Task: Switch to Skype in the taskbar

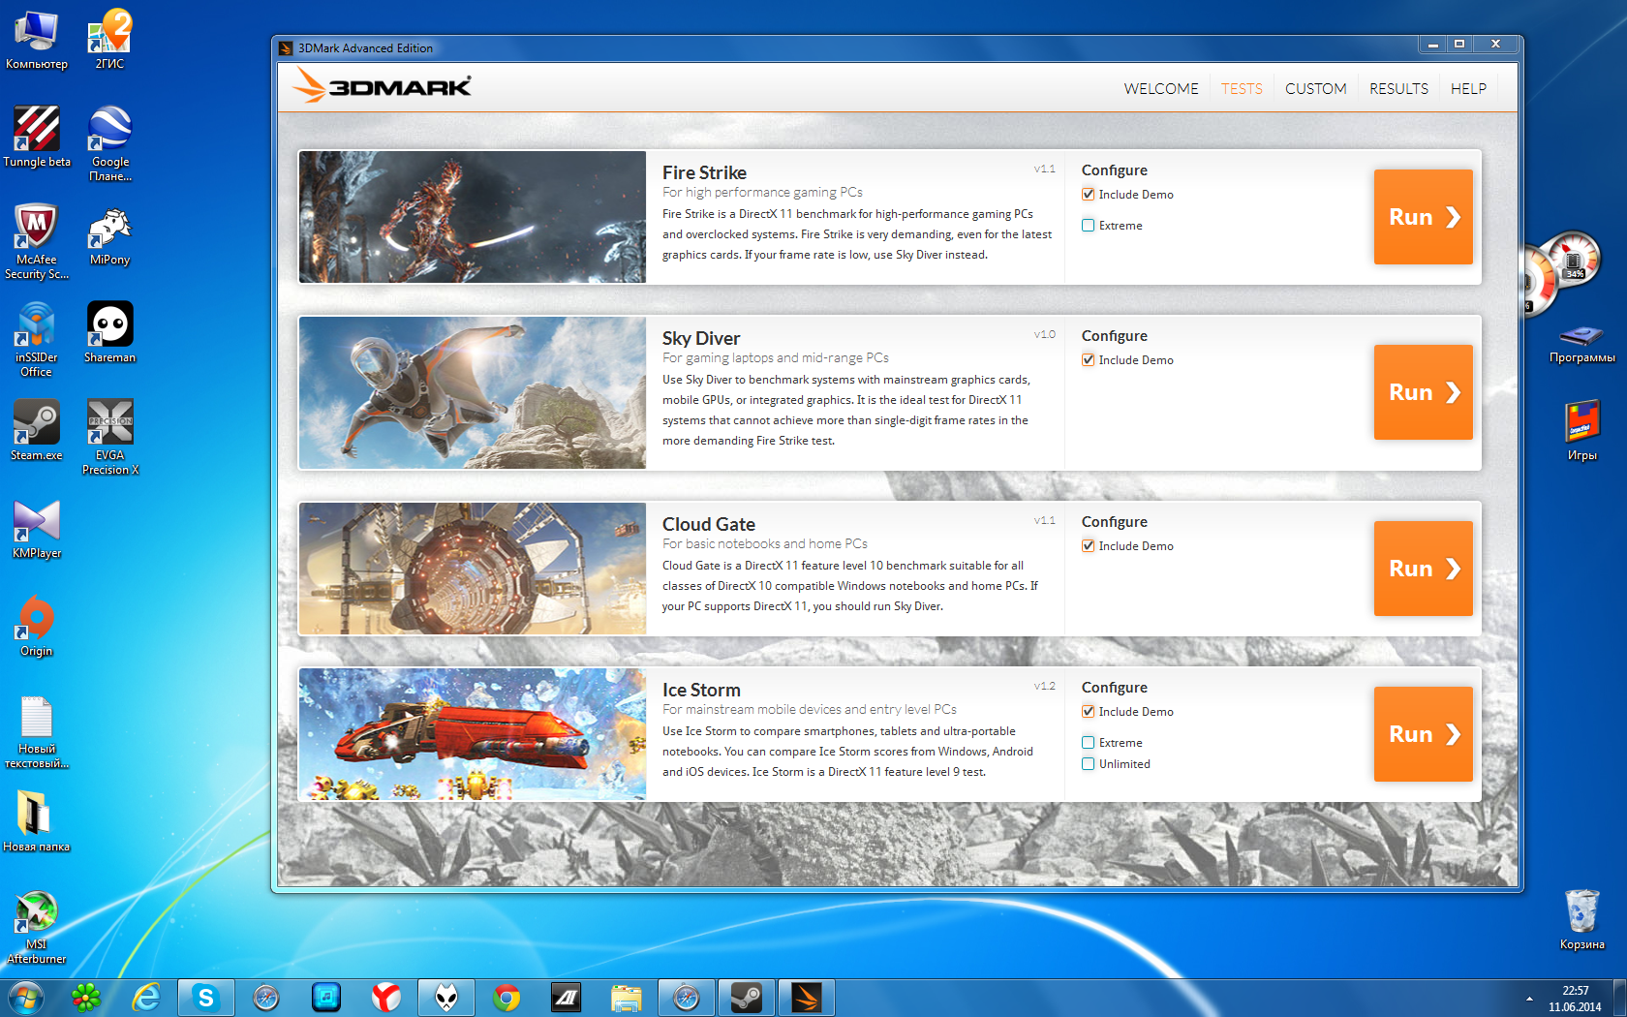Action: click(206, 998)
